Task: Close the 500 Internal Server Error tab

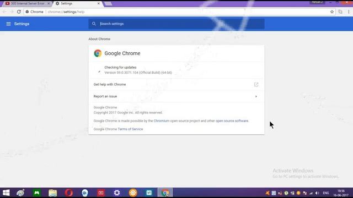Action: pyautogui.click(x=49, y=3)
